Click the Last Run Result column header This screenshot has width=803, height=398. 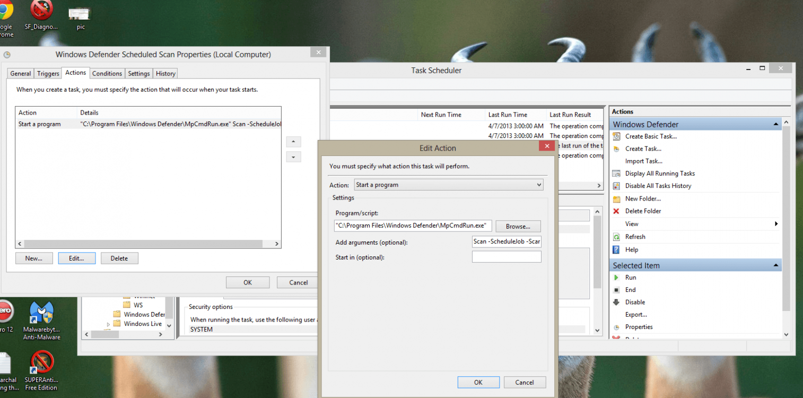(x=575, y=115)
